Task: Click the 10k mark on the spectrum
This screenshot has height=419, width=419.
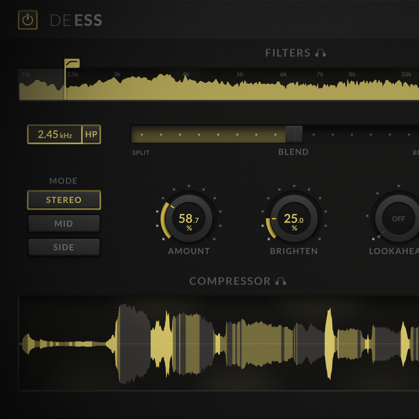Action: click(x=406, y=74)
